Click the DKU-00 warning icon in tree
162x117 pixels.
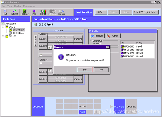(x=7, y=36)
